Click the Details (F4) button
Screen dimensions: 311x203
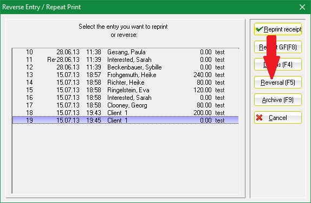point(277,65)
